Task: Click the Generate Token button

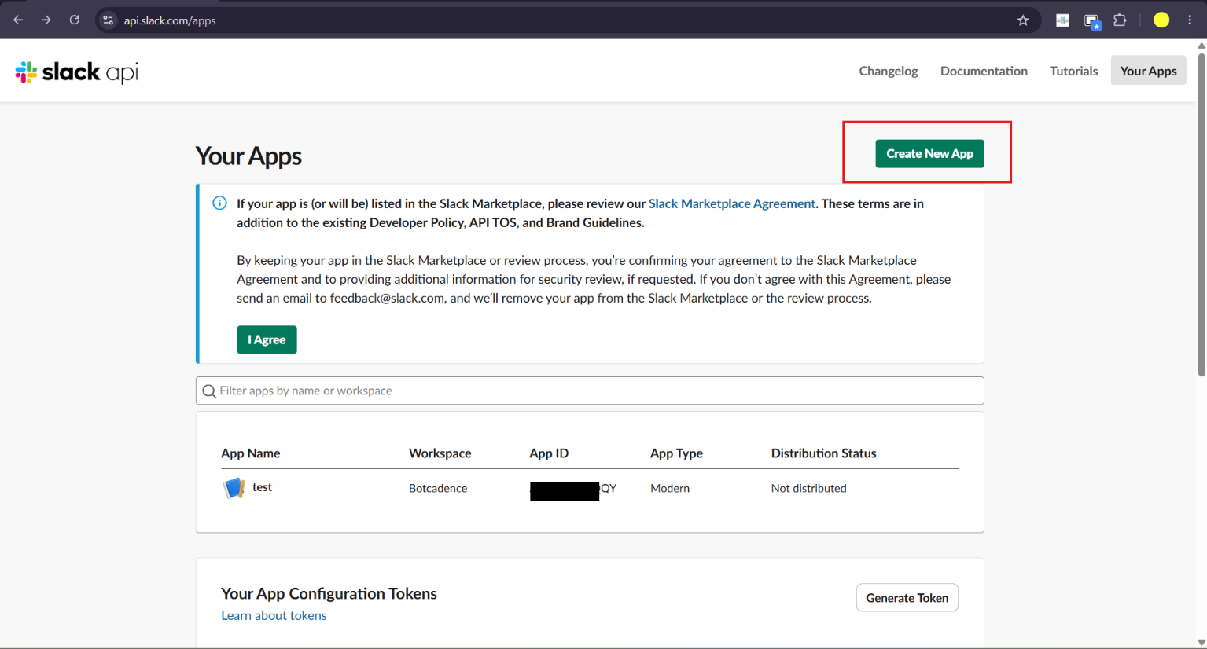Action: [907, 598]
